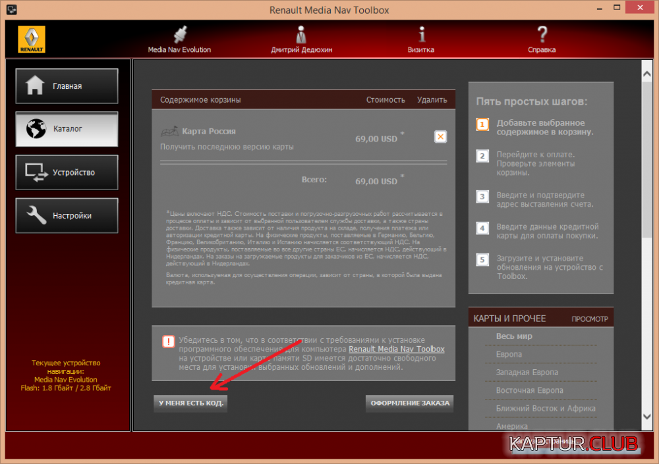Click Получить последнюю версию карты text
The height and width of the screenshot is (464, 659).
[227, 147]
